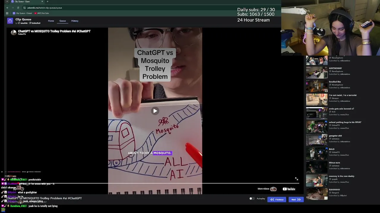The image size is (380, 213).
Task: Open the Home tab
Action: [51, 21]
